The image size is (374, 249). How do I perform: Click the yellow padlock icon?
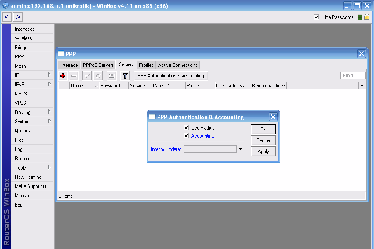367,17
